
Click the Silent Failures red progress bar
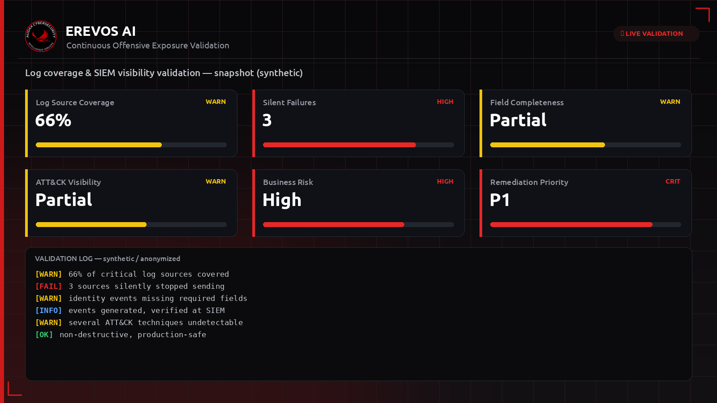coord(358,145)
